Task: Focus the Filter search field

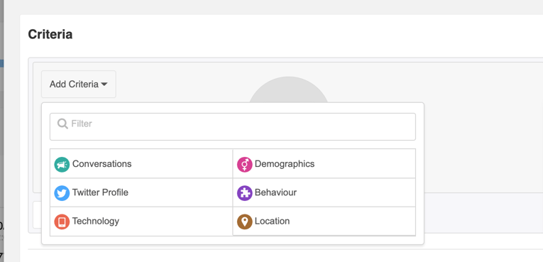Action: tap(233, 127)
